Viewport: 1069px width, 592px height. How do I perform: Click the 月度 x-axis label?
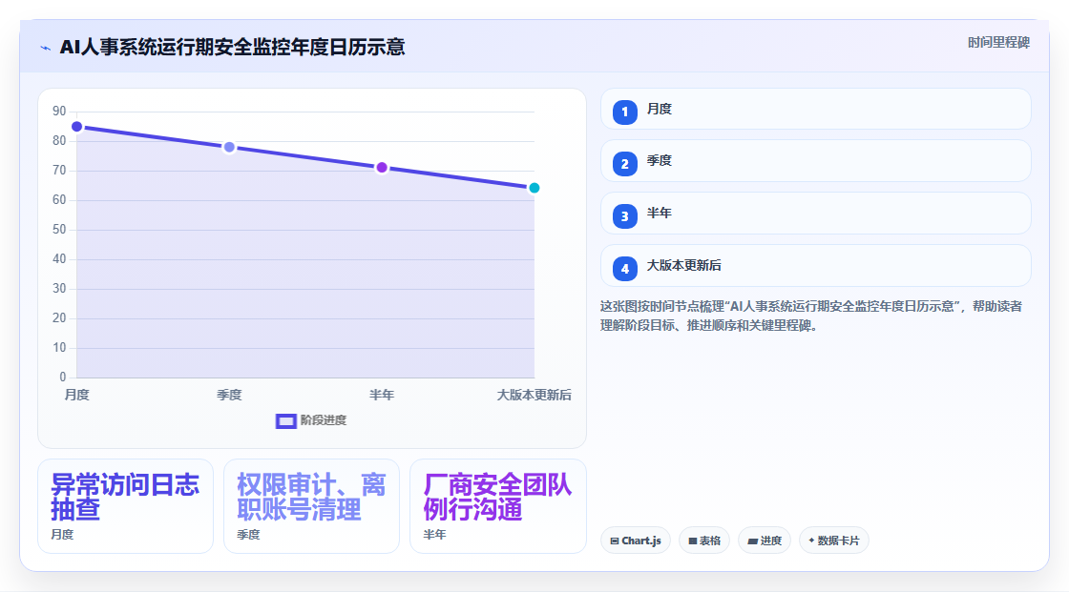point(77,395)
